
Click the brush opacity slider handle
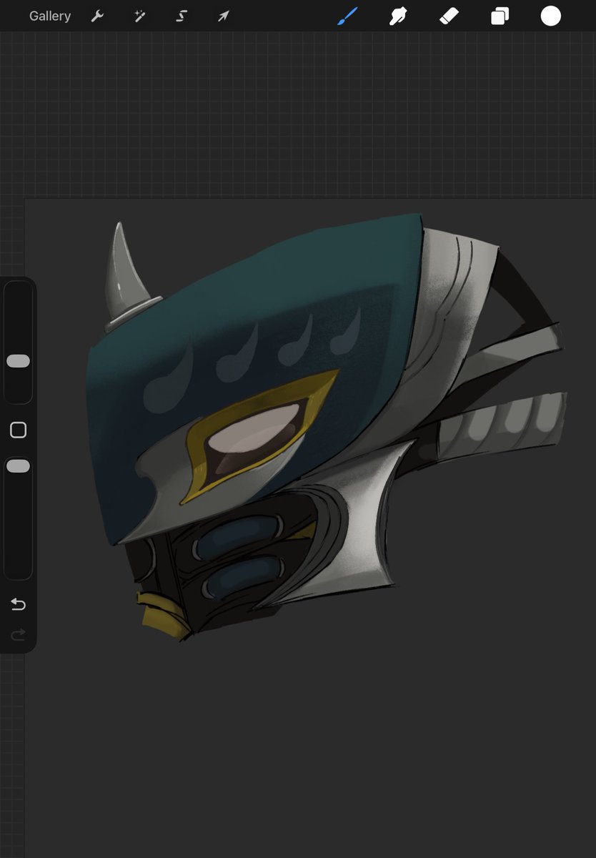[18, 466]
